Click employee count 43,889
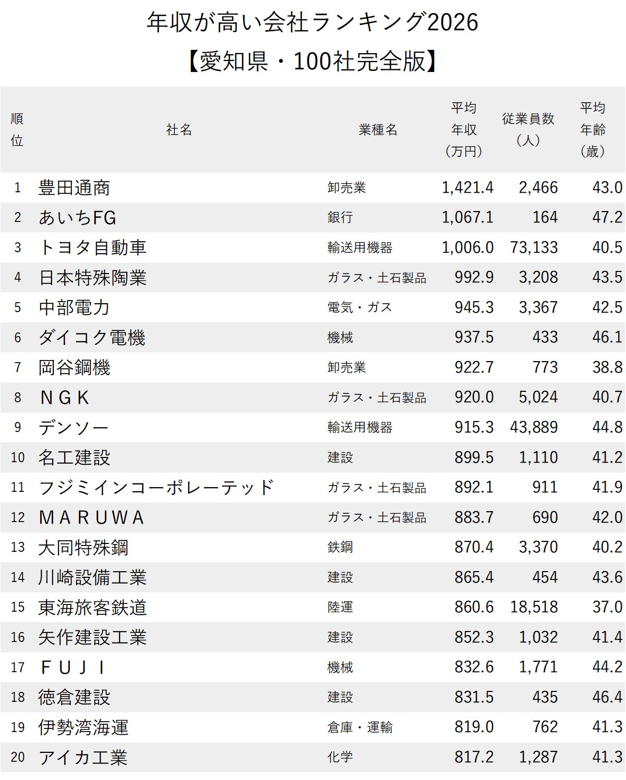This screenshot has height=780, width=626. pyautogui.click(x=534, y=427)
